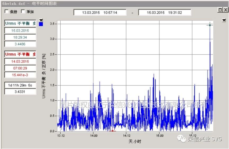229x149 pixels.
Task: Maximize the chart window
Action: click(x=220, y=10)
